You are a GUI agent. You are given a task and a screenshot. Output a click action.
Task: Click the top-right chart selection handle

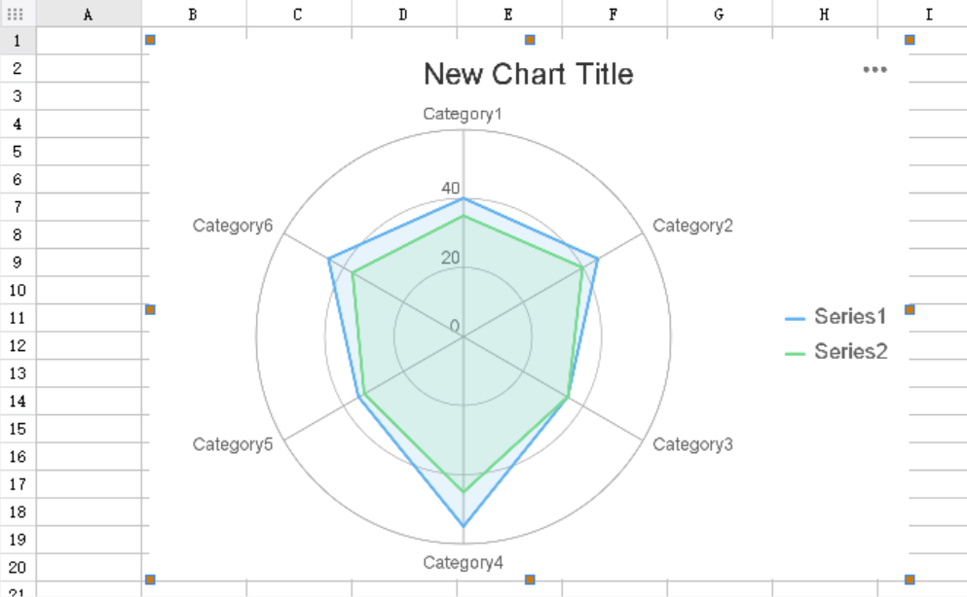[x=908, y=40]
